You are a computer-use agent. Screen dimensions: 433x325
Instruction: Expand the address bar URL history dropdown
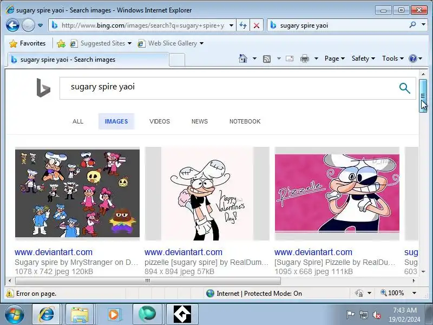point(232,25)
